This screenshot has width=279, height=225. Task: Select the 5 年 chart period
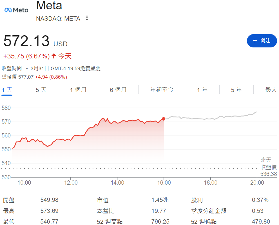coord(236,89)
